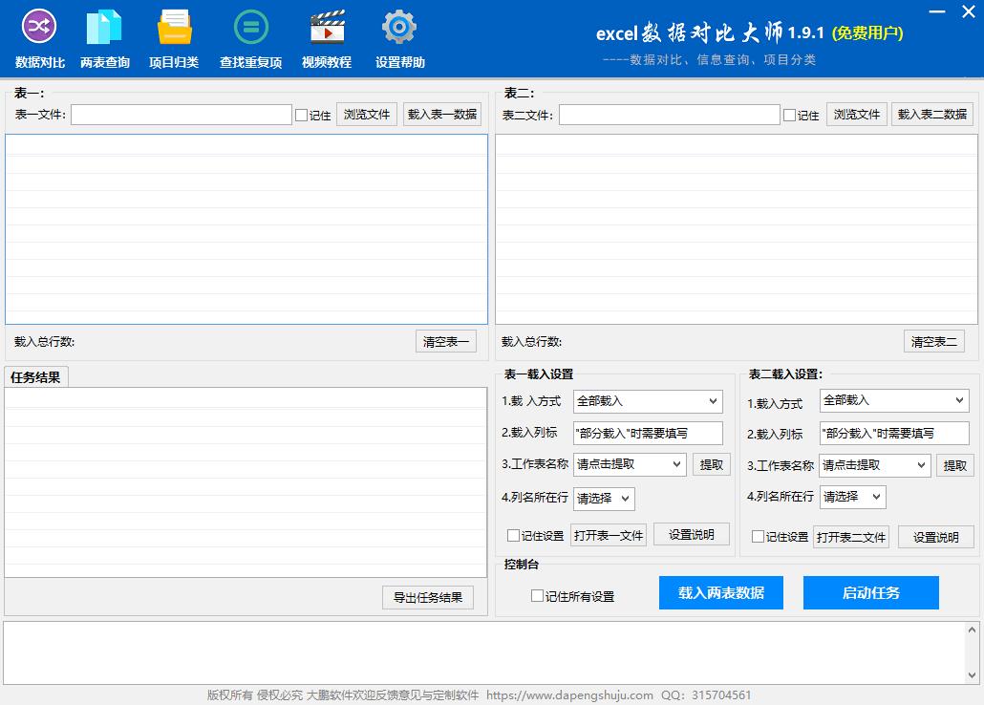The width and height of the screenshot is (984, 705).
Task: Click 表二 载入列标 input field
Action: click(x=894, y=433)
